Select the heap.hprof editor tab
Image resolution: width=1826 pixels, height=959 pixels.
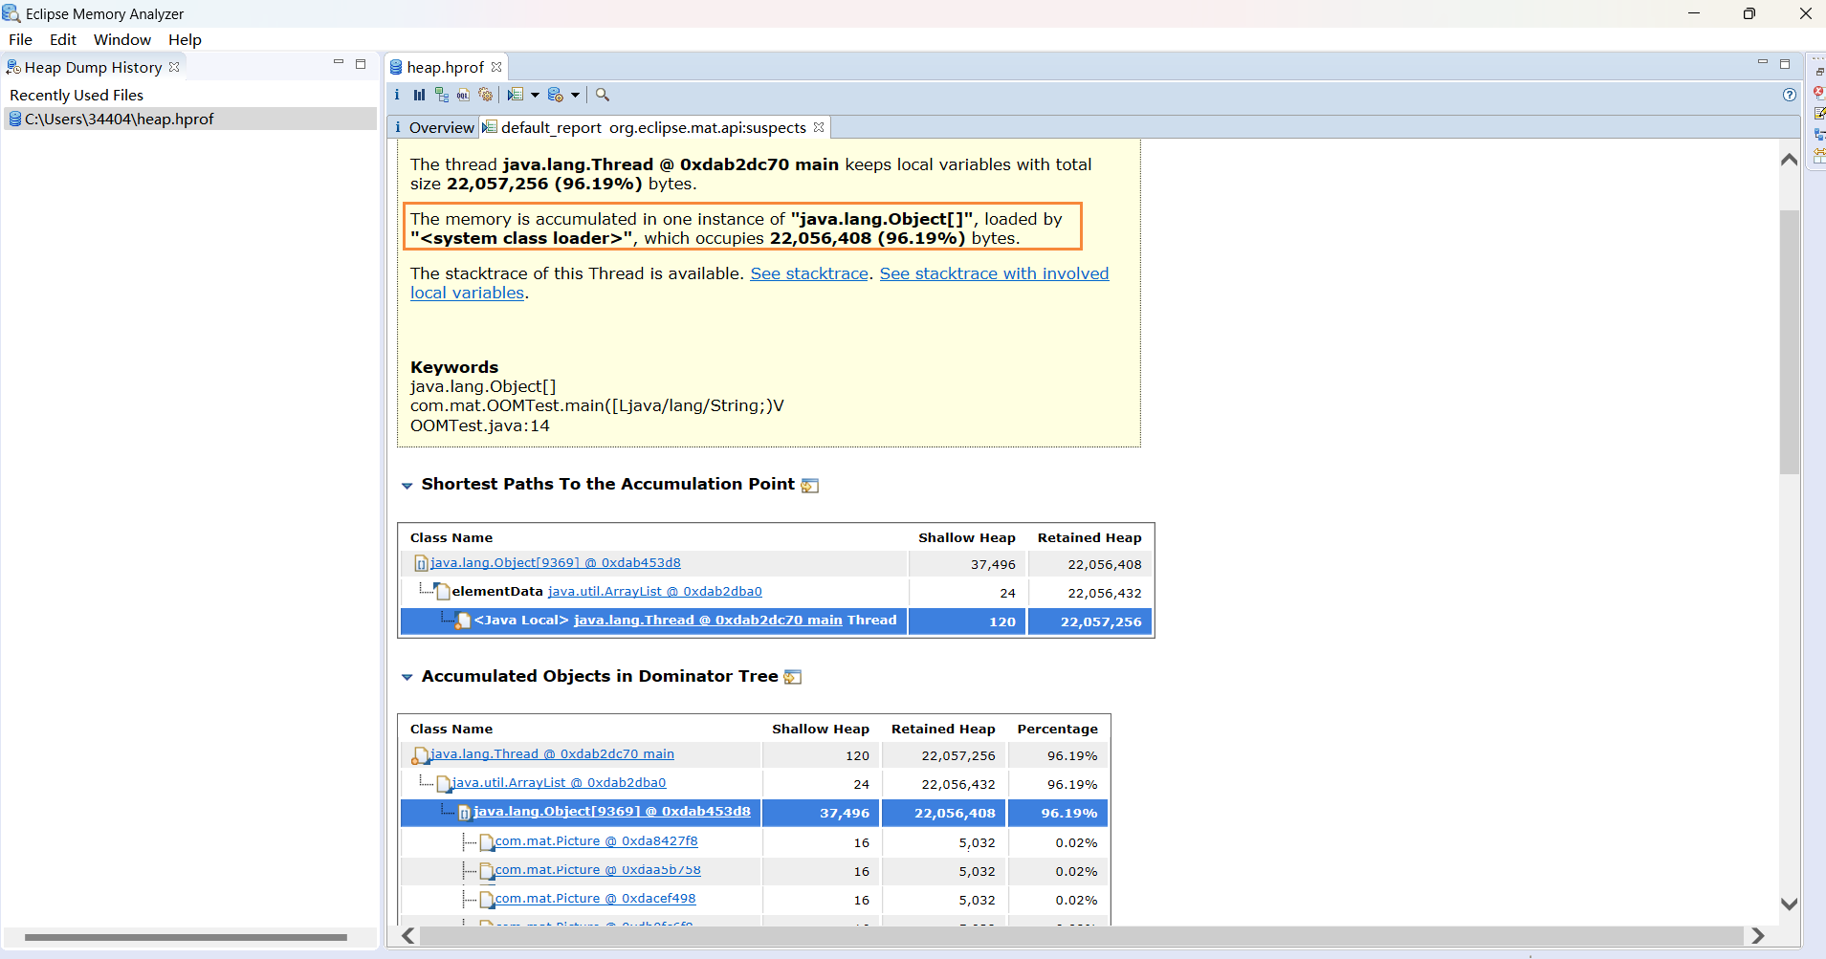pyautogui.click(x=446, y=67)
